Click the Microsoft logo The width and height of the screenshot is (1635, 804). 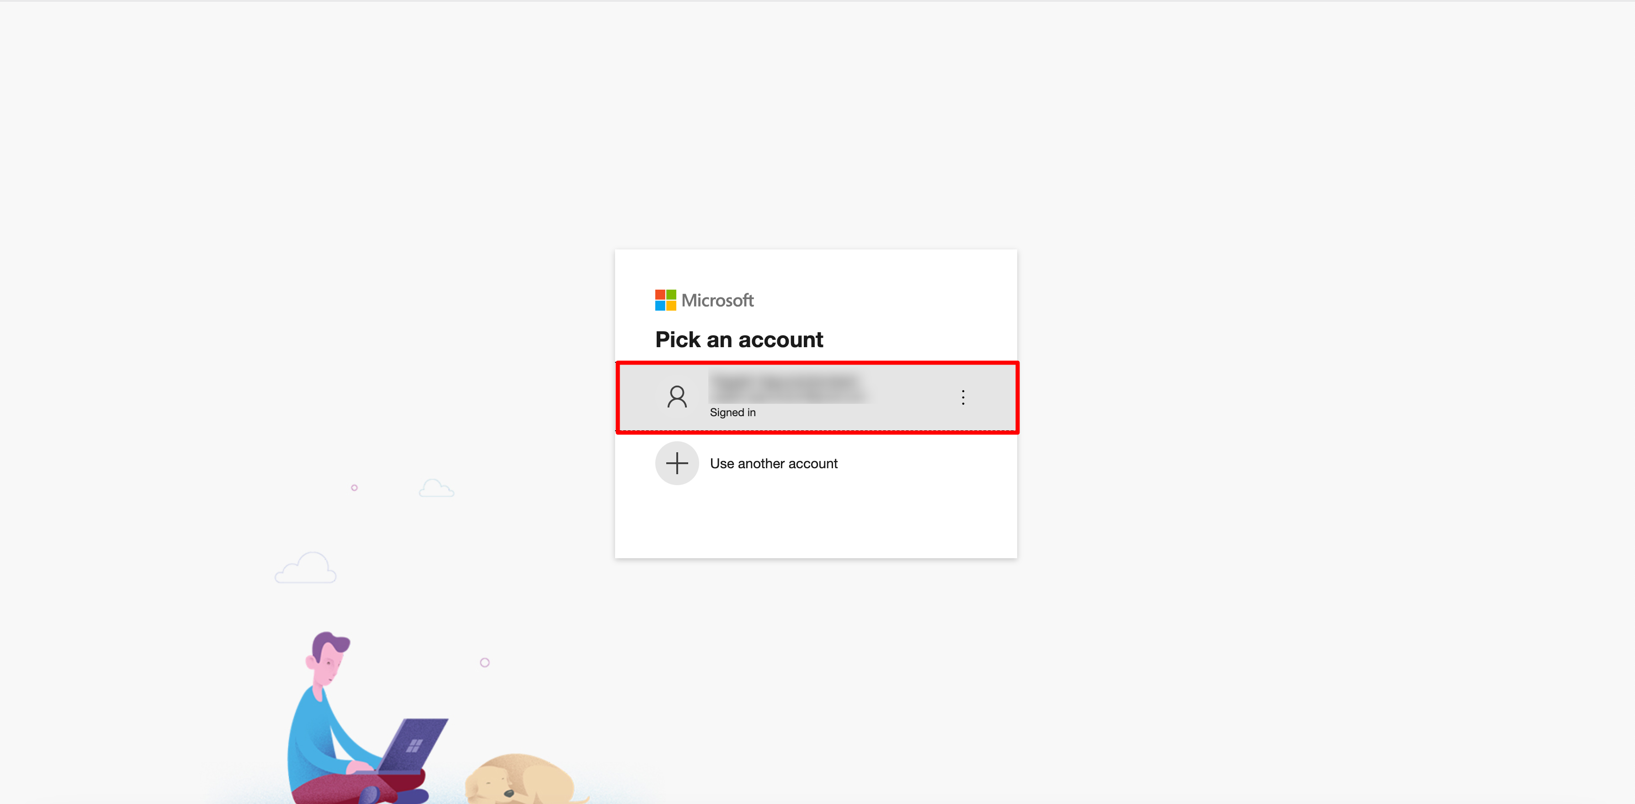(x=704, y=300)
